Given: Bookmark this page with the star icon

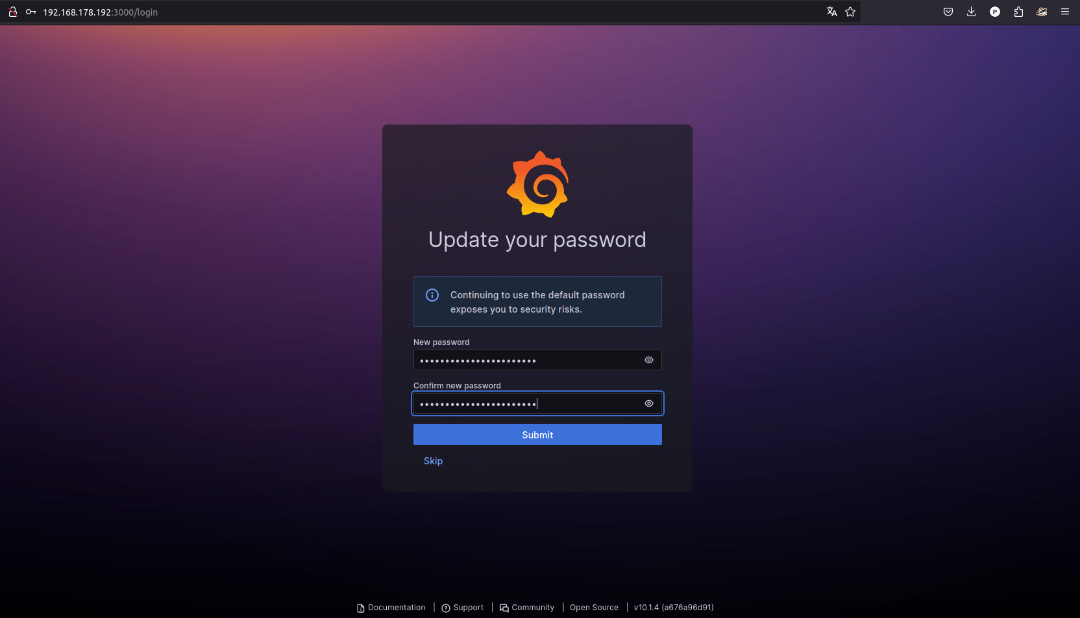Looking at the screenshot, I should pyautogui.click(x=850, y=12).
